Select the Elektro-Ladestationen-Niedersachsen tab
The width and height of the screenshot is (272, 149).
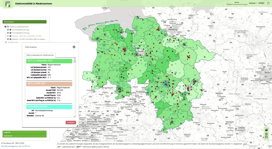tap(40, 55)
